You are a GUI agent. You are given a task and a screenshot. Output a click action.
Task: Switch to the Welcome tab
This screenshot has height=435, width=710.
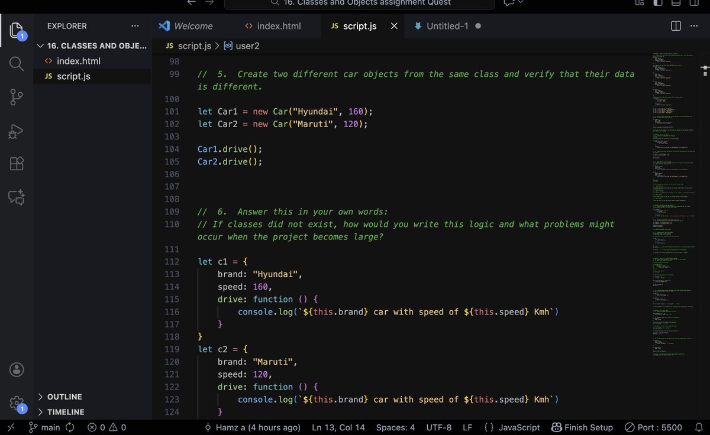[186, 26]
